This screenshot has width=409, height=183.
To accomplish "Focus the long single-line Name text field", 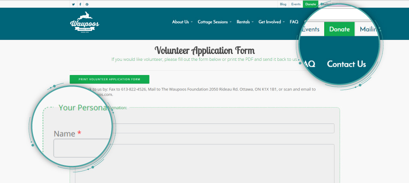I will click(x=223, y=128).
